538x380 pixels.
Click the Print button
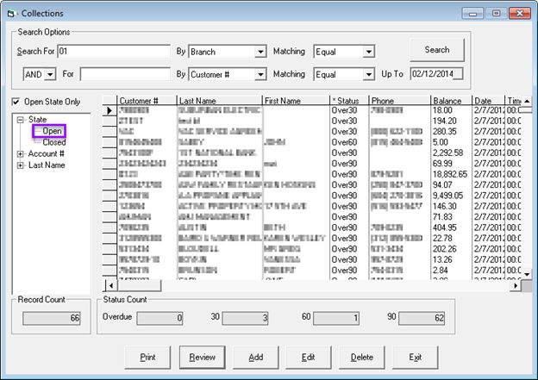(x=147, y=358)
